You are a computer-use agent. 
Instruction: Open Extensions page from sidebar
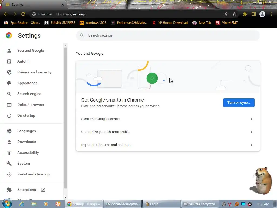pos(27,190)
